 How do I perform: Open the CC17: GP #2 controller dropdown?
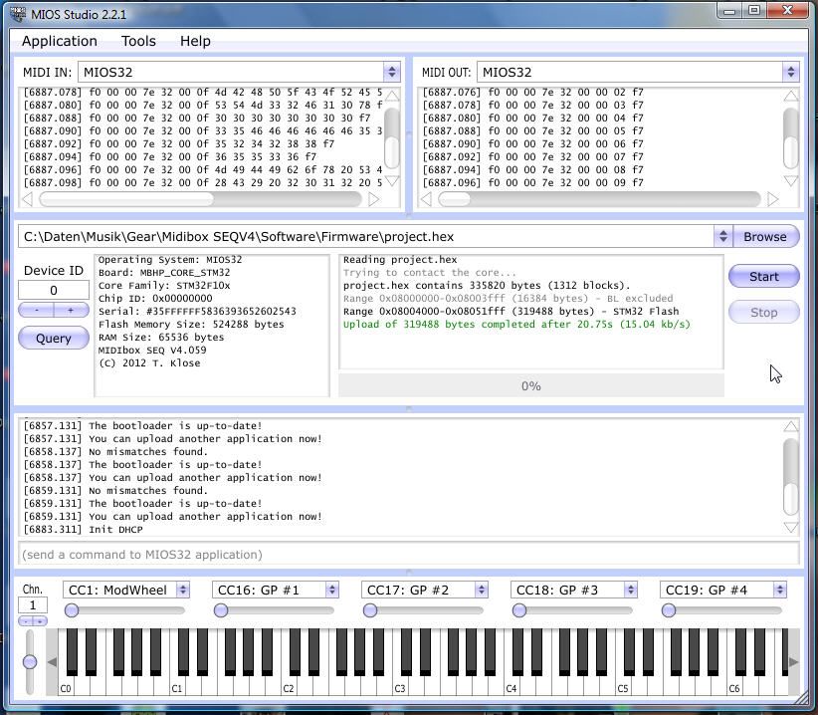424,590
